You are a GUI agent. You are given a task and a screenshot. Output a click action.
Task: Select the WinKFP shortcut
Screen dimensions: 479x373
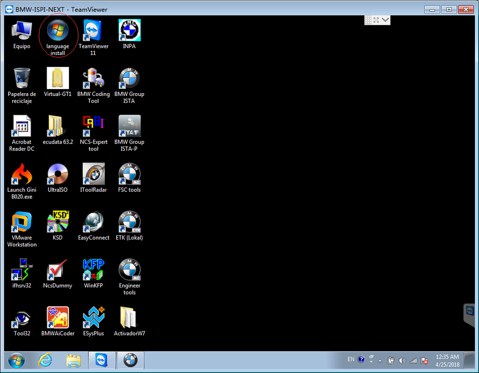coord(93,274)
